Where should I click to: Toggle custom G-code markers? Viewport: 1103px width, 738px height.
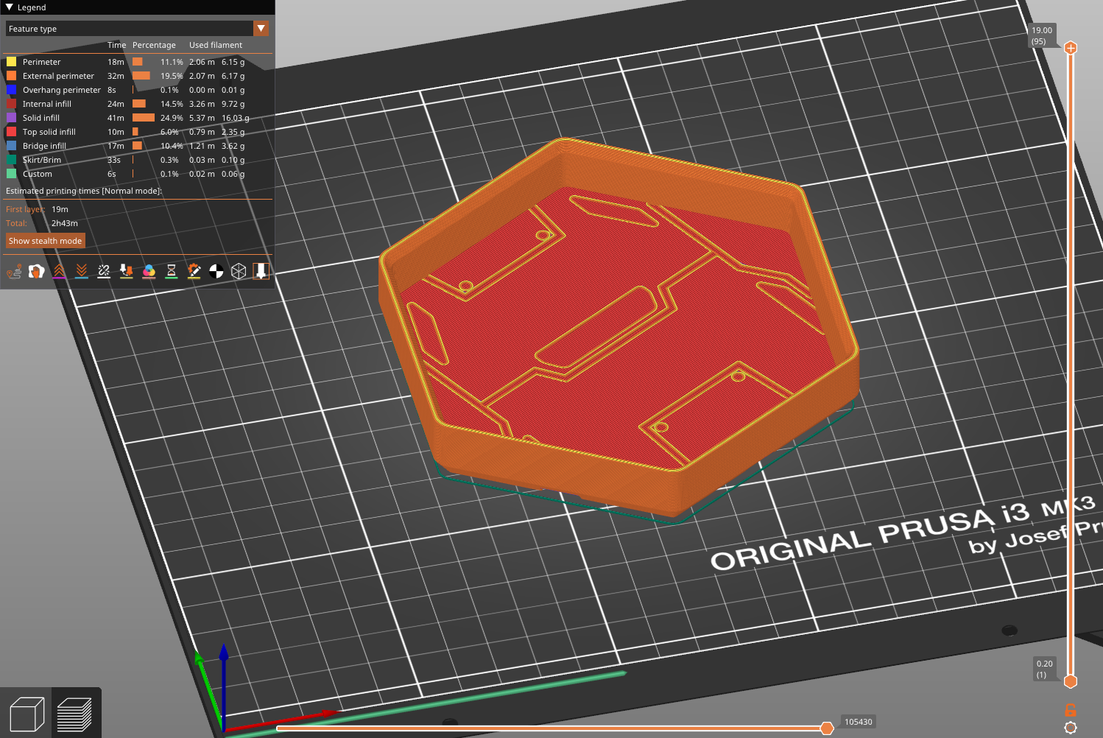point(194,271)
